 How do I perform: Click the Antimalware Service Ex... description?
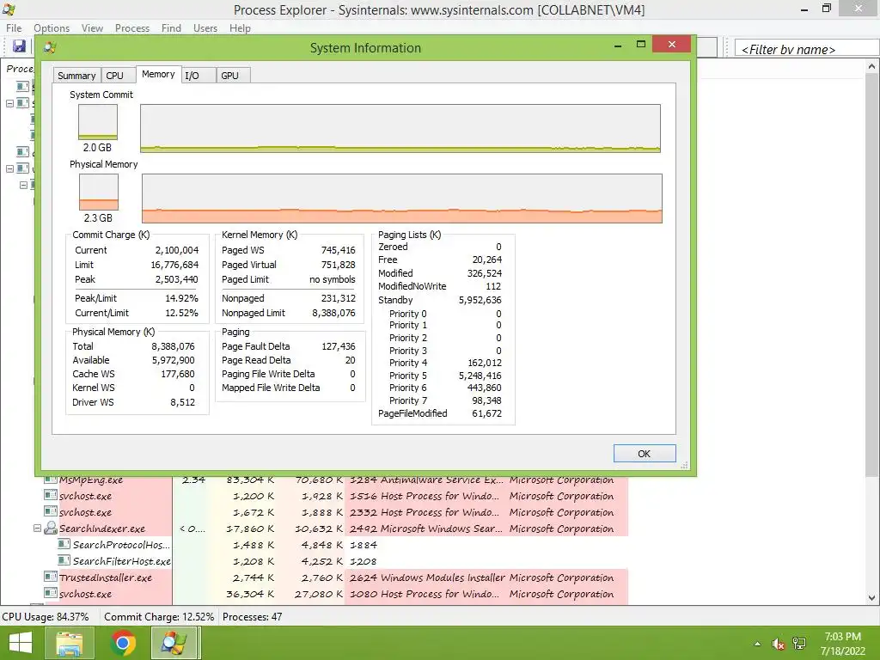coord(442,480)
